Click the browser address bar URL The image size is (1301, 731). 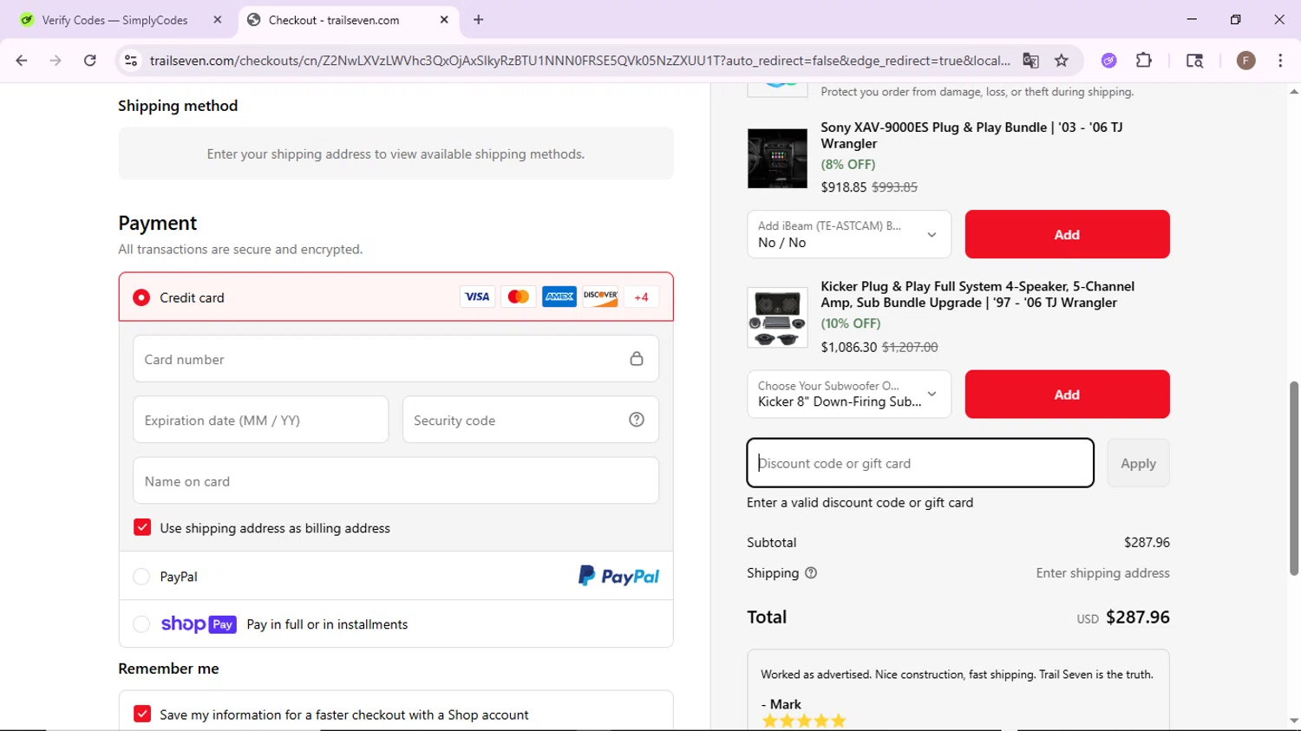tap(579, 61)
